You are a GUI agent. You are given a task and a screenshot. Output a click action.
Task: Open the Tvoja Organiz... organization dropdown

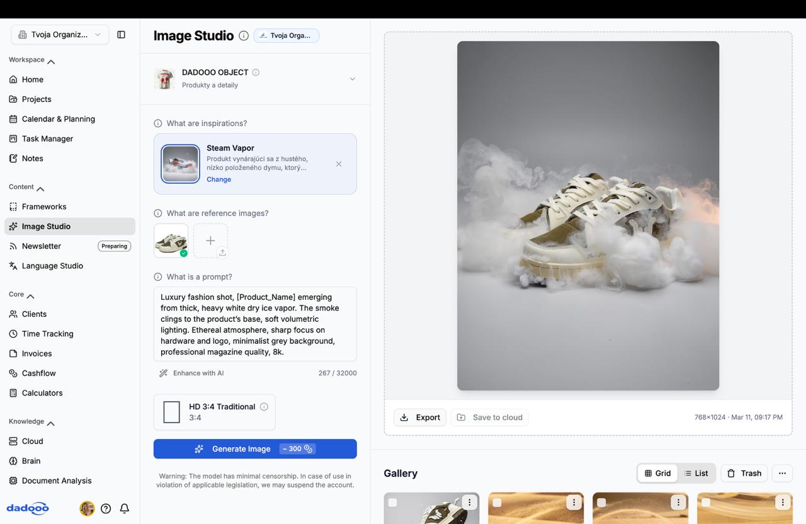(x=60, y=35)
